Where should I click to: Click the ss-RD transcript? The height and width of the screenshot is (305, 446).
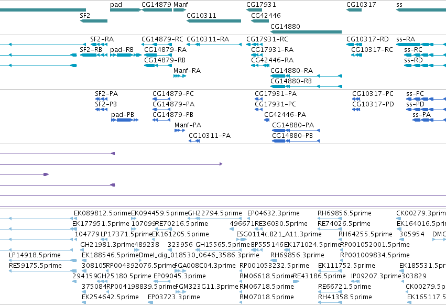point(425,66)
